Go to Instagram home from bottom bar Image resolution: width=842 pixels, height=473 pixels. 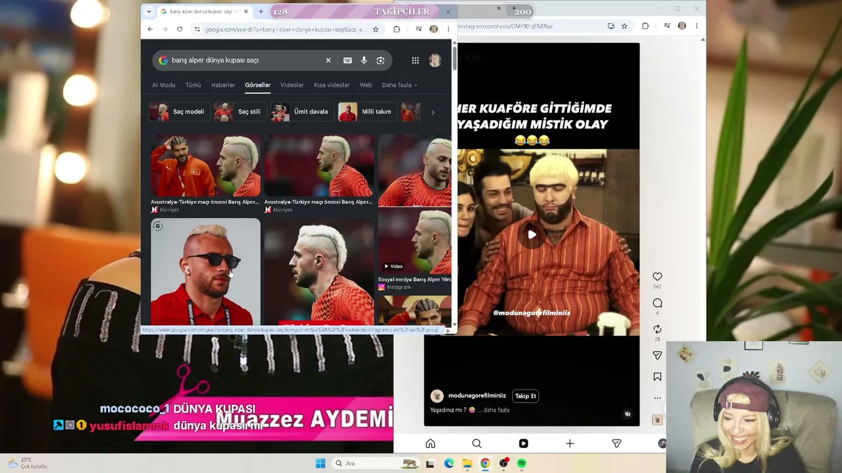430,443
